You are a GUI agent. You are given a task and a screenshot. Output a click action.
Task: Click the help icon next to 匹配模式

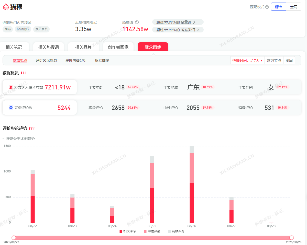[267, 7]
